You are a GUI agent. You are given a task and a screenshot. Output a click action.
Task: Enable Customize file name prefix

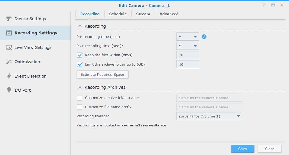click(80, 107)
